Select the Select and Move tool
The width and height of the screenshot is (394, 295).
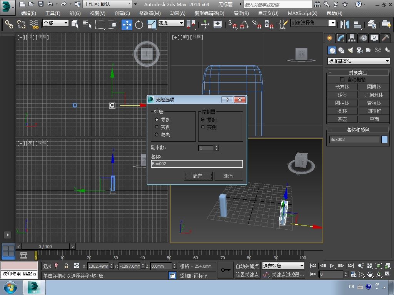pos(127,25)
